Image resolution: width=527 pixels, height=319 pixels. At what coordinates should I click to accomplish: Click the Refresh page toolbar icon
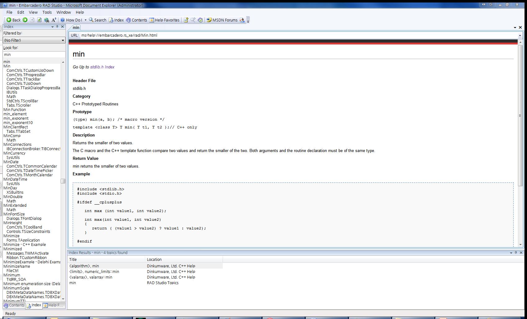click(x=39, y=20)
